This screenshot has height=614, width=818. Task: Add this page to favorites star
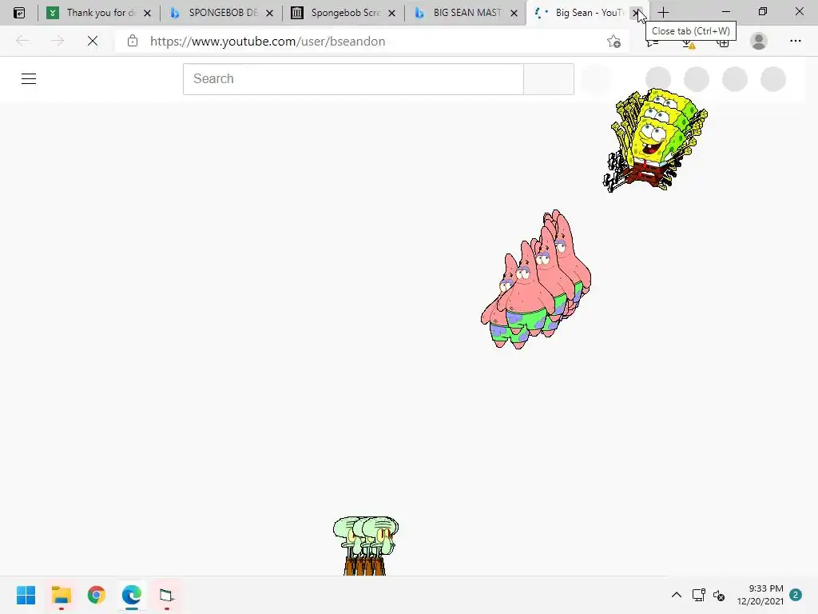614,42
